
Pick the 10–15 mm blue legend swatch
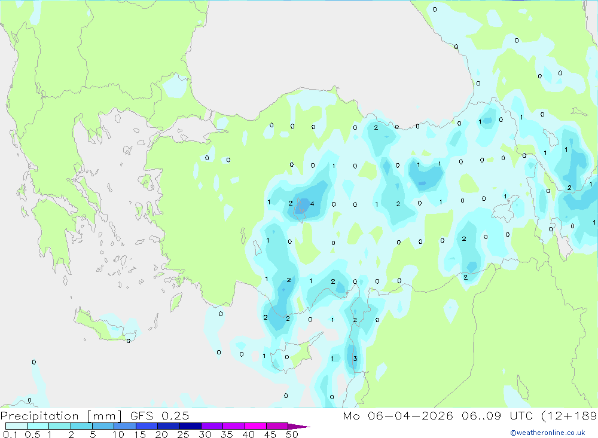125,426
